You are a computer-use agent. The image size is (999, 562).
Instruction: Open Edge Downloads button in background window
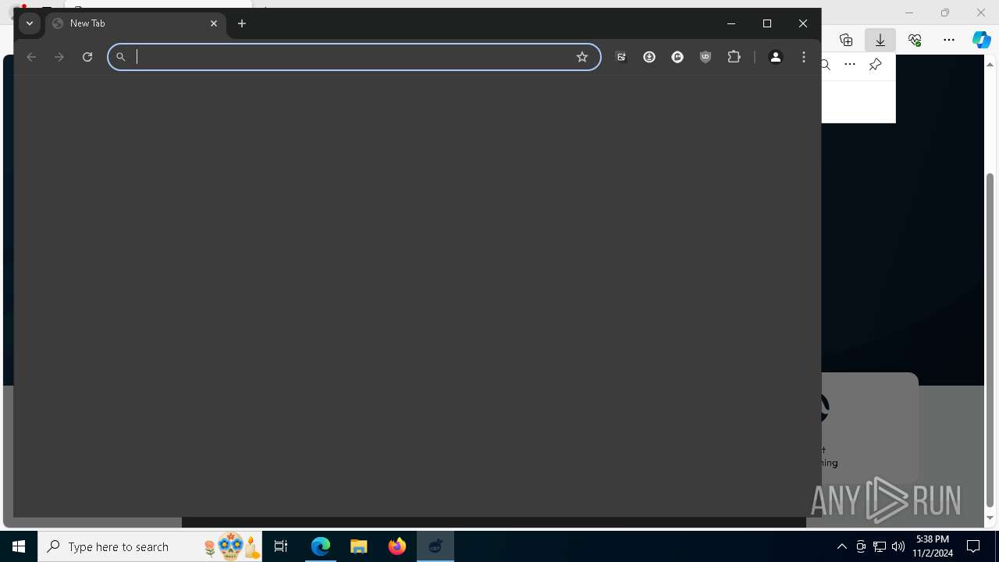pos(880,40)
